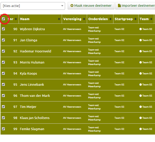Click start number 90
Screen dimensions: 155x142
(15, 29)
